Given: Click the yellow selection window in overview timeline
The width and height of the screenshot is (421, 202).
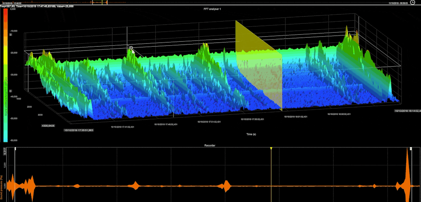Looking at the screenshot, I should (x=100, y=2).
